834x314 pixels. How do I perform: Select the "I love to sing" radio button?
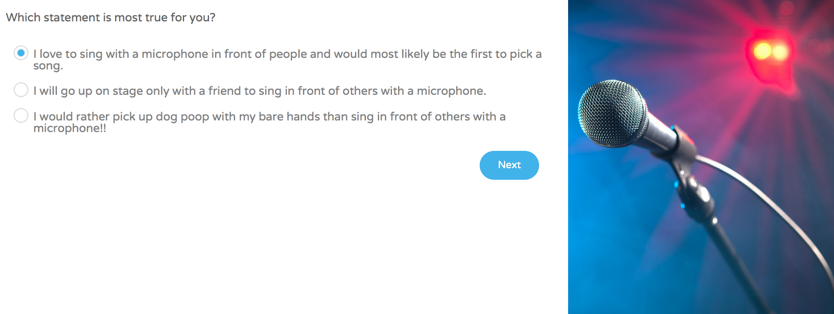[x=21, y=53]
